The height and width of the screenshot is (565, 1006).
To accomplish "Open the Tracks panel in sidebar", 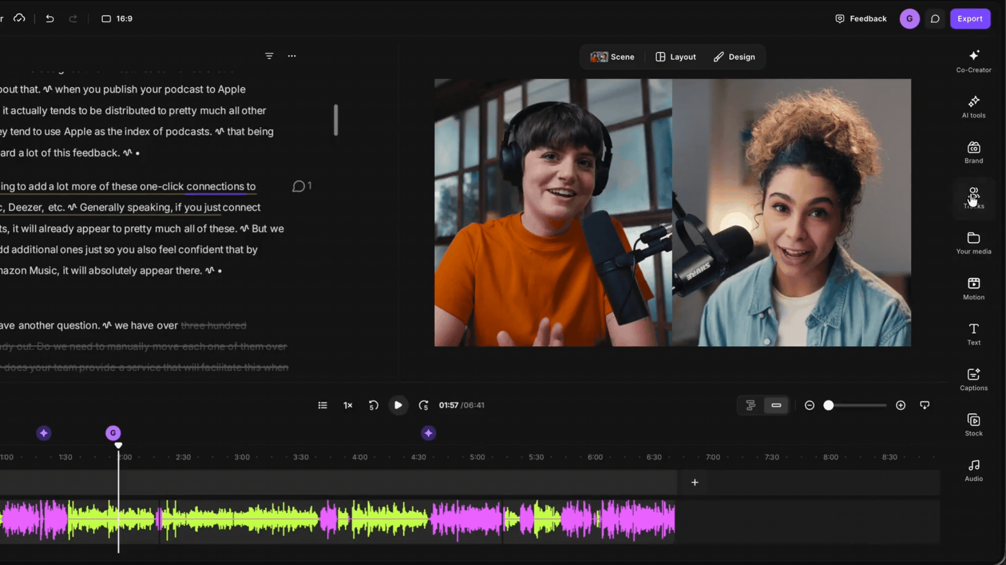I will click(974, 198).
